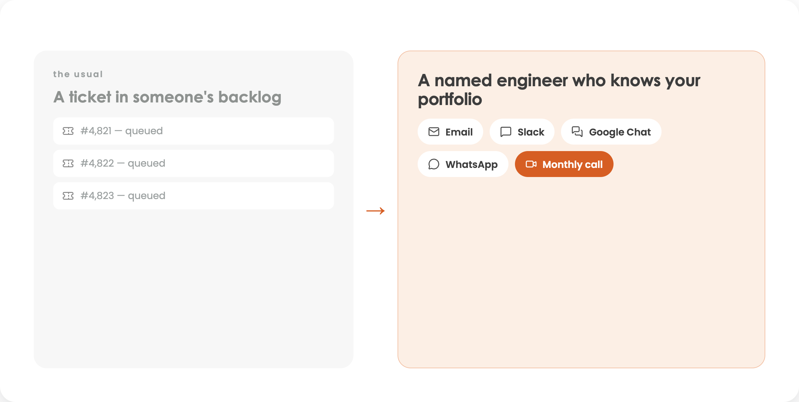The height and width of the screenshot is (402, 799).
Task: Click the round bubble icon next to WhatsApp
Action: [434, 164]
